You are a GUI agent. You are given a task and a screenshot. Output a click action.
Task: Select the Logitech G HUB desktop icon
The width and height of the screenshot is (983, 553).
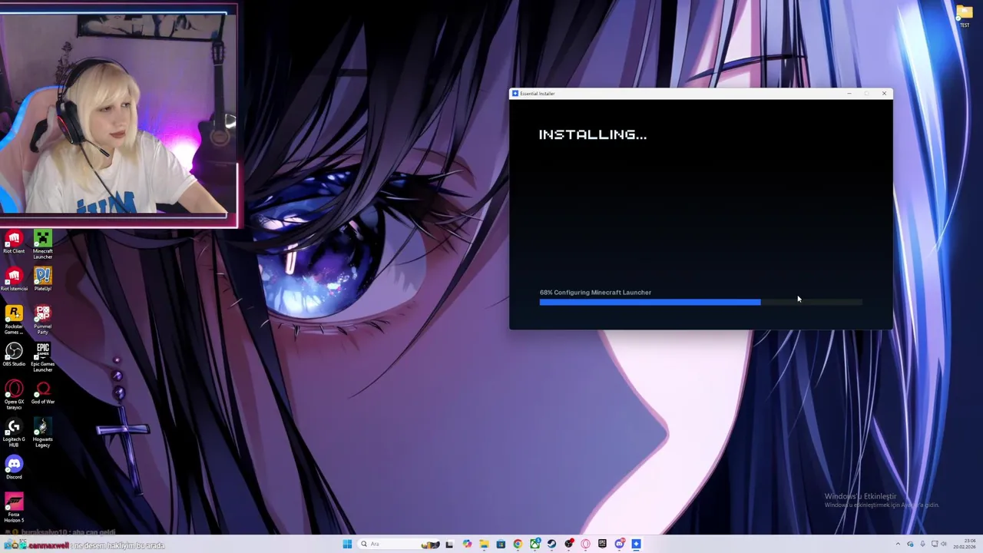tap(14, 432)
